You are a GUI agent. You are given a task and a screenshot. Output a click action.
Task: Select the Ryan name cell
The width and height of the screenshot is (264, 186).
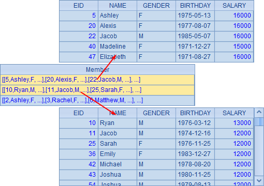pos(118,123)
